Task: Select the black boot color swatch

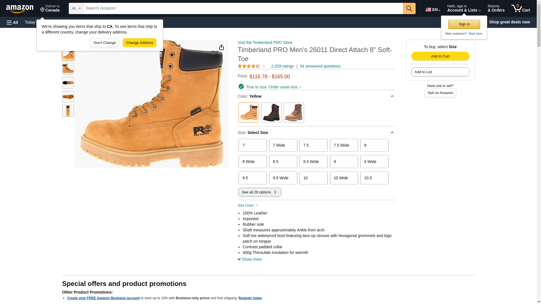Action: click(x=271, y=113)
